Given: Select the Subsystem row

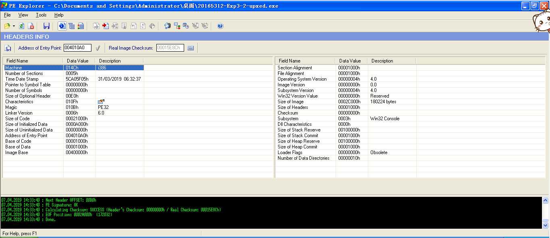Looking at the screenshot, I should [x=346, y=119].
